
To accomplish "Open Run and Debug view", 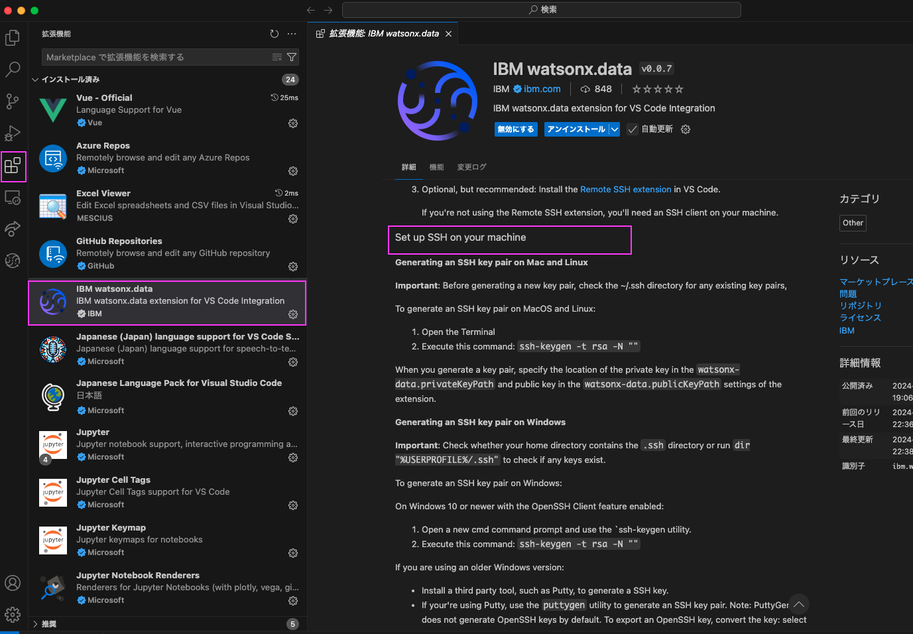I will click(x=13, y=133).
